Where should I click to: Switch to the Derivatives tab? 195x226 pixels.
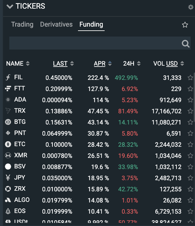click(x=56, y=24)
